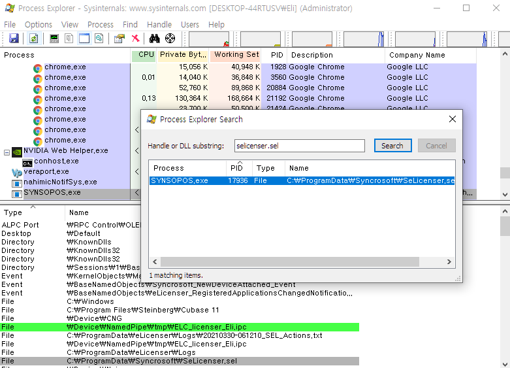Sort by Private Bytes column header
This screenshot has width=510, height=368.
click(183, 55)
